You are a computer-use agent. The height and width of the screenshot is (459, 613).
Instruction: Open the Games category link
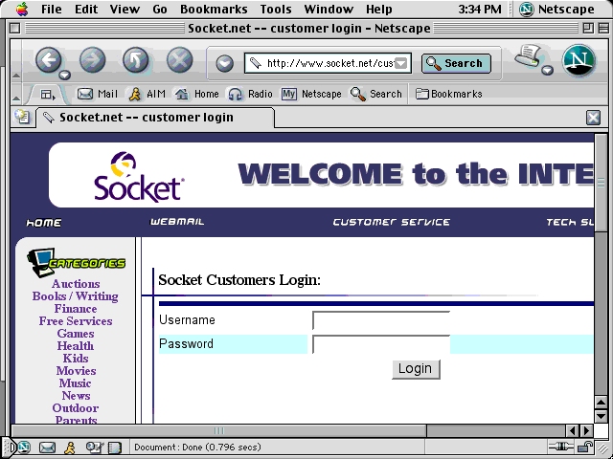(x=76, y=334)
